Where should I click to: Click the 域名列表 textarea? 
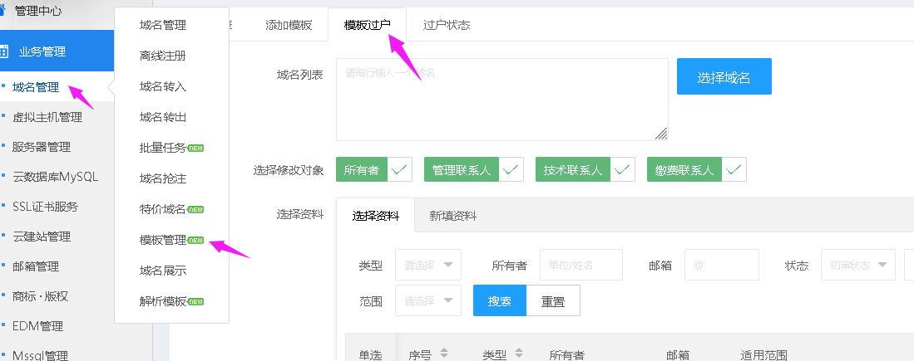[501, 100]
